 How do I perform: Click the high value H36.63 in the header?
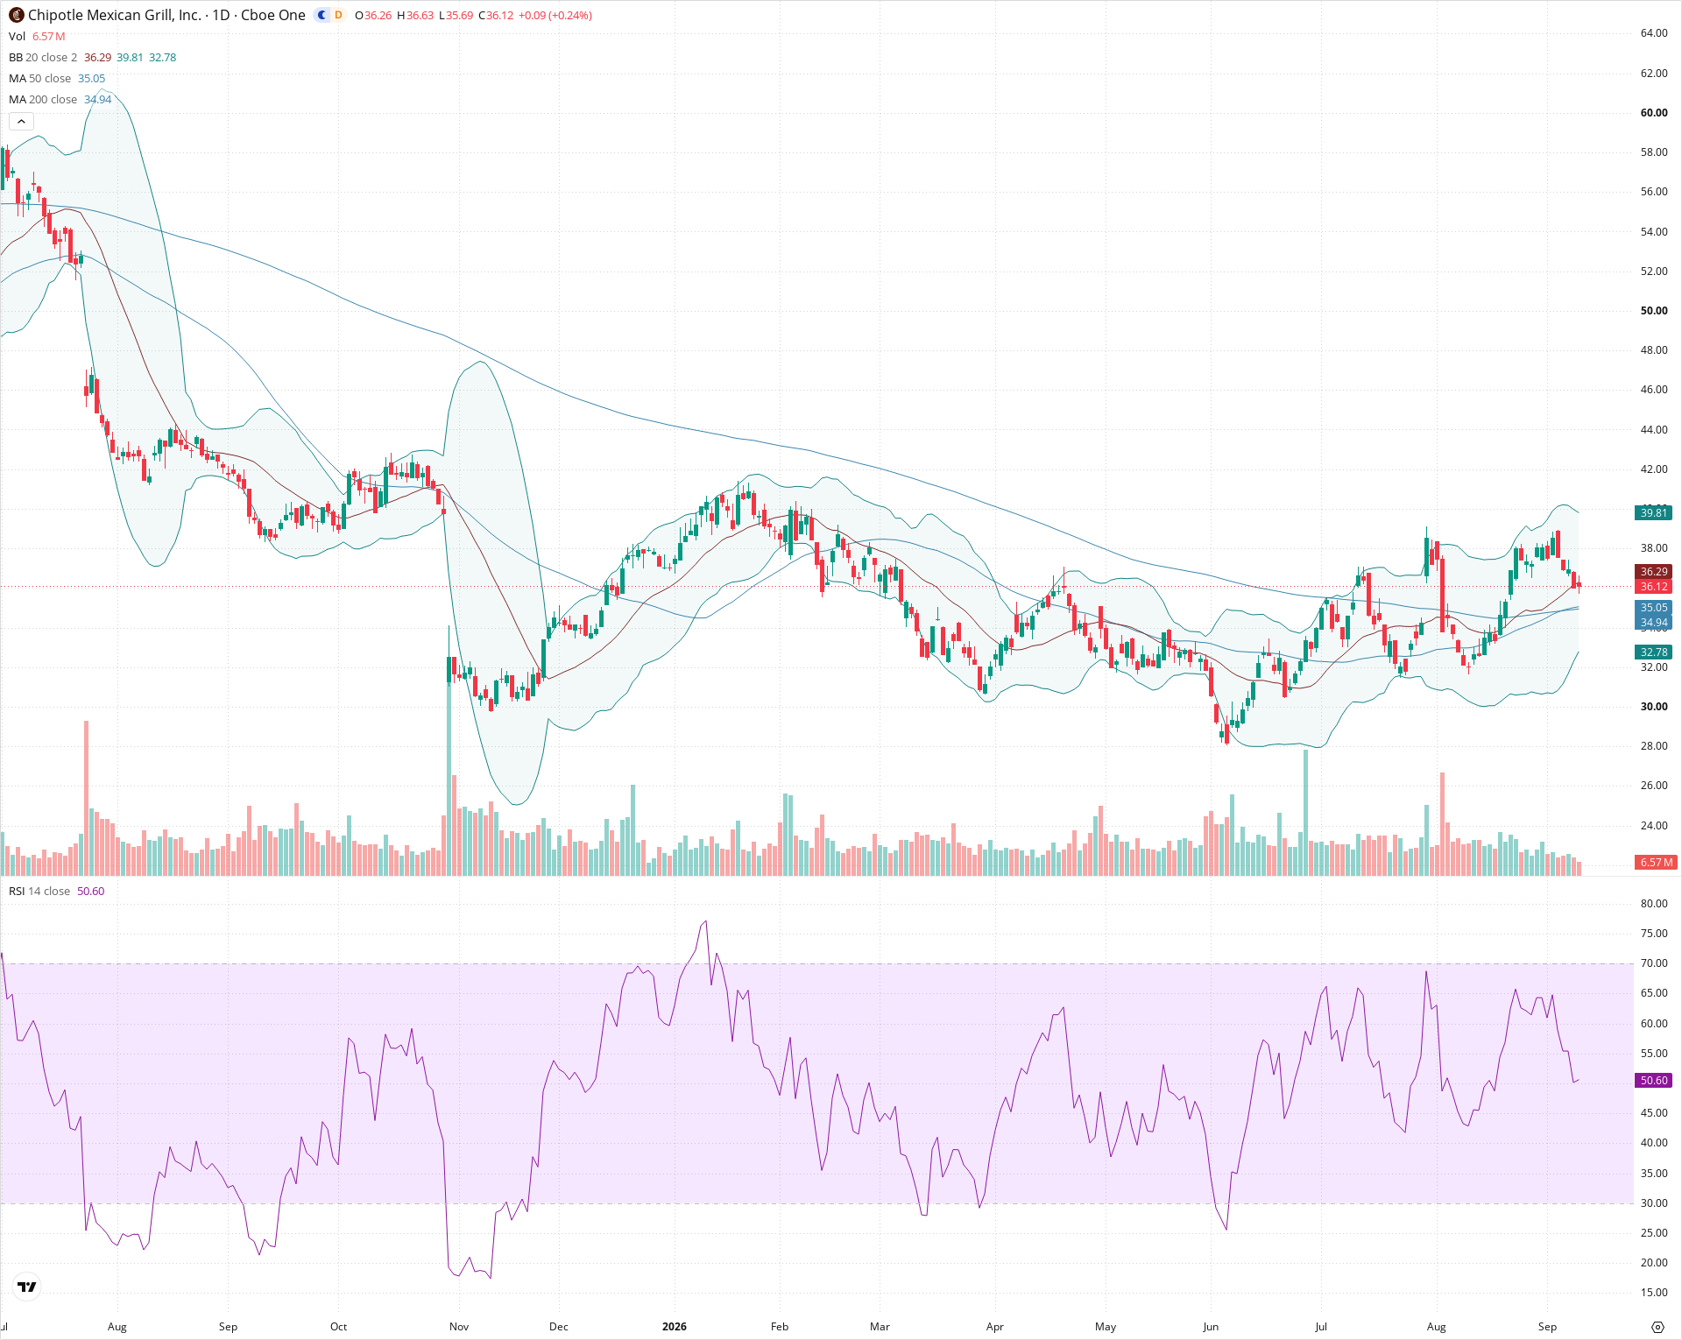coord(415,15)
